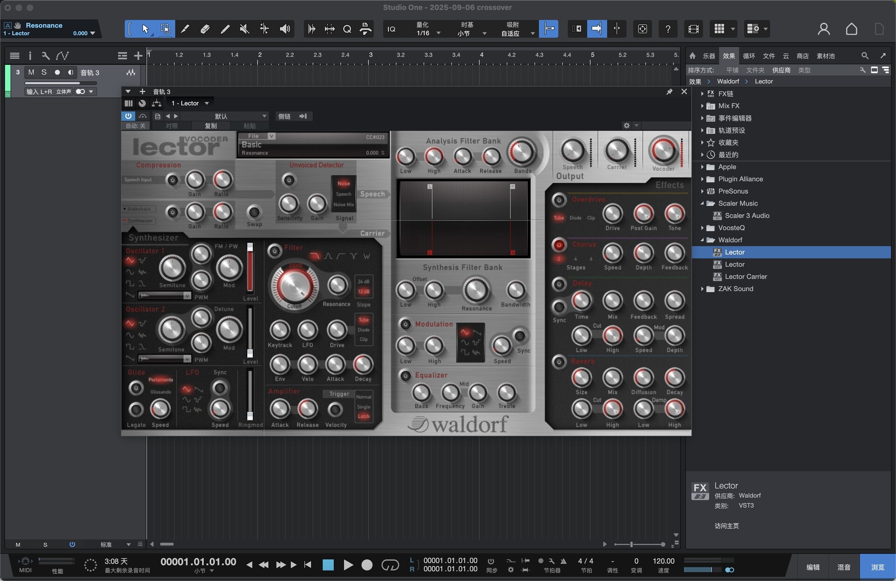Pick the Mute tool

point(244,29)
